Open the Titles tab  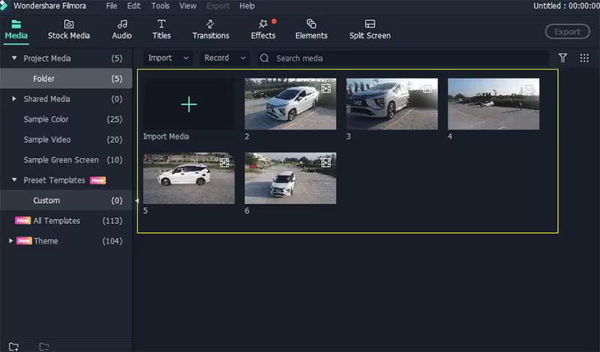click(161, 29)
